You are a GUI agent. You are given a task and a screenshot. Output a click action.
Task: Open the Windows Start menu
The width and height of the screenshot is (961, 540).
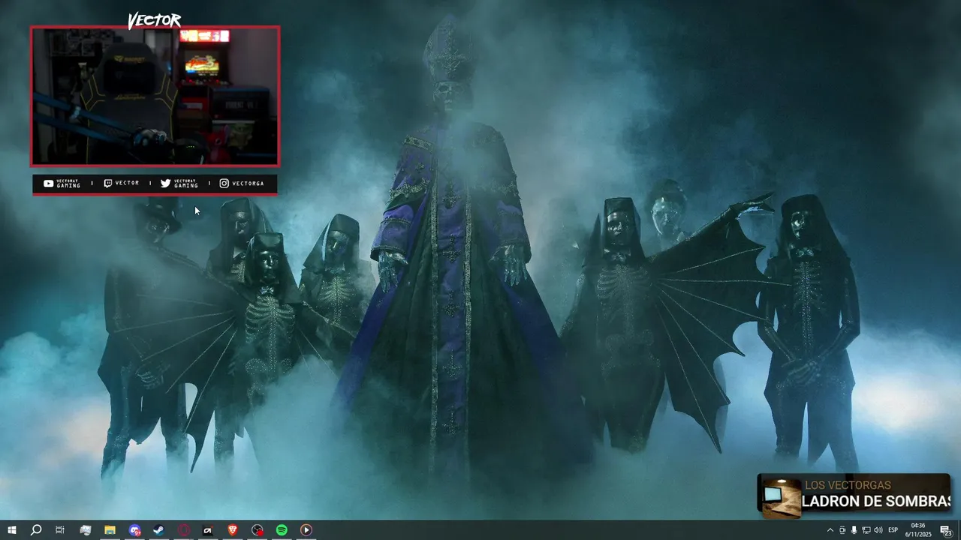[12, 530]
